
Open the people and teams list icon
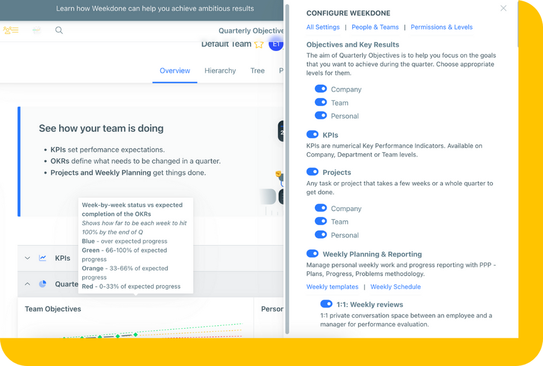[11, 30]
